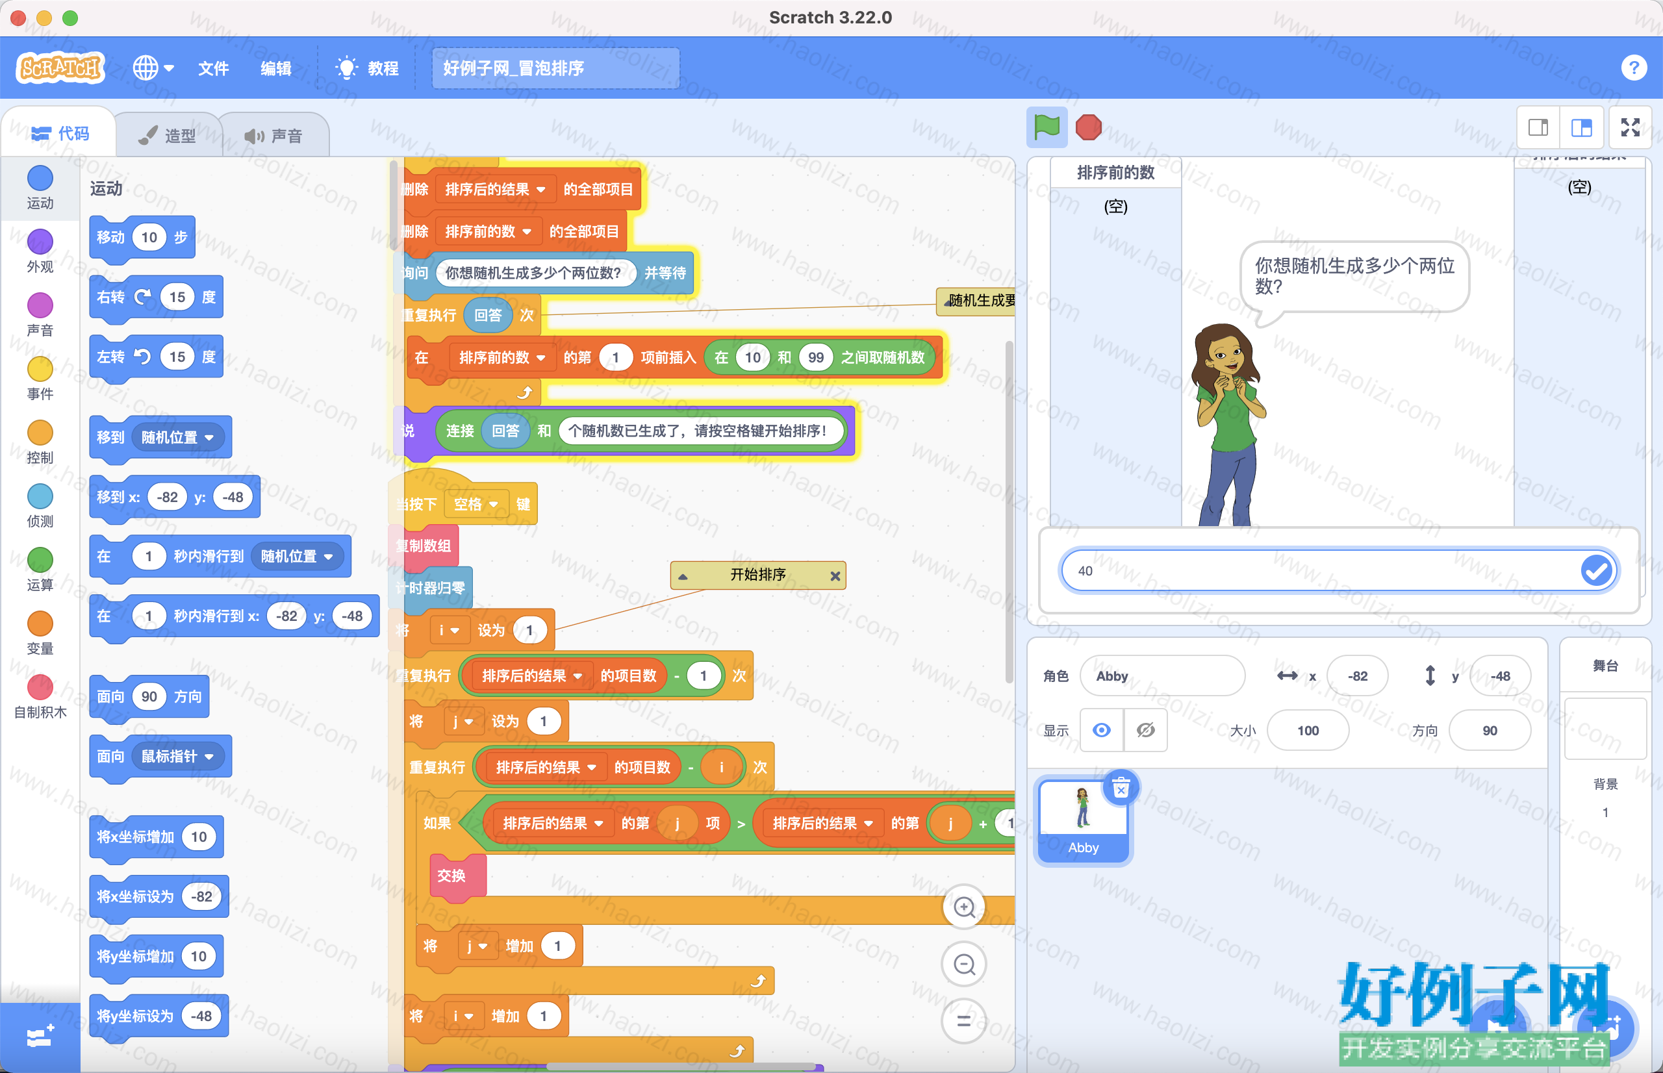This screenshot has width=1663, height=1073.
Task: Select the Abby sprite thumbnail
Action: [x=1083, y=820]
